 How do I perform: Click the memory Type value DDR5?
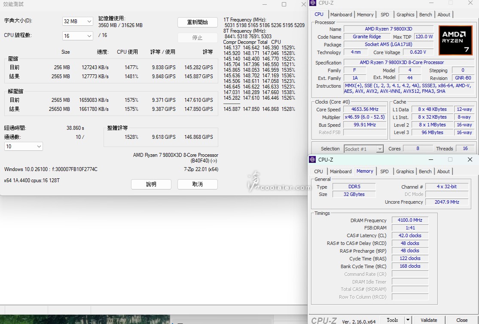(x=354, y=186)
